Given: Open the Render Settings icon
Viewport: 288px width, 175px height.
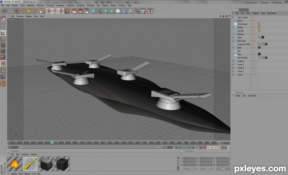Looking at the screenshot, I should pos(86,11).
